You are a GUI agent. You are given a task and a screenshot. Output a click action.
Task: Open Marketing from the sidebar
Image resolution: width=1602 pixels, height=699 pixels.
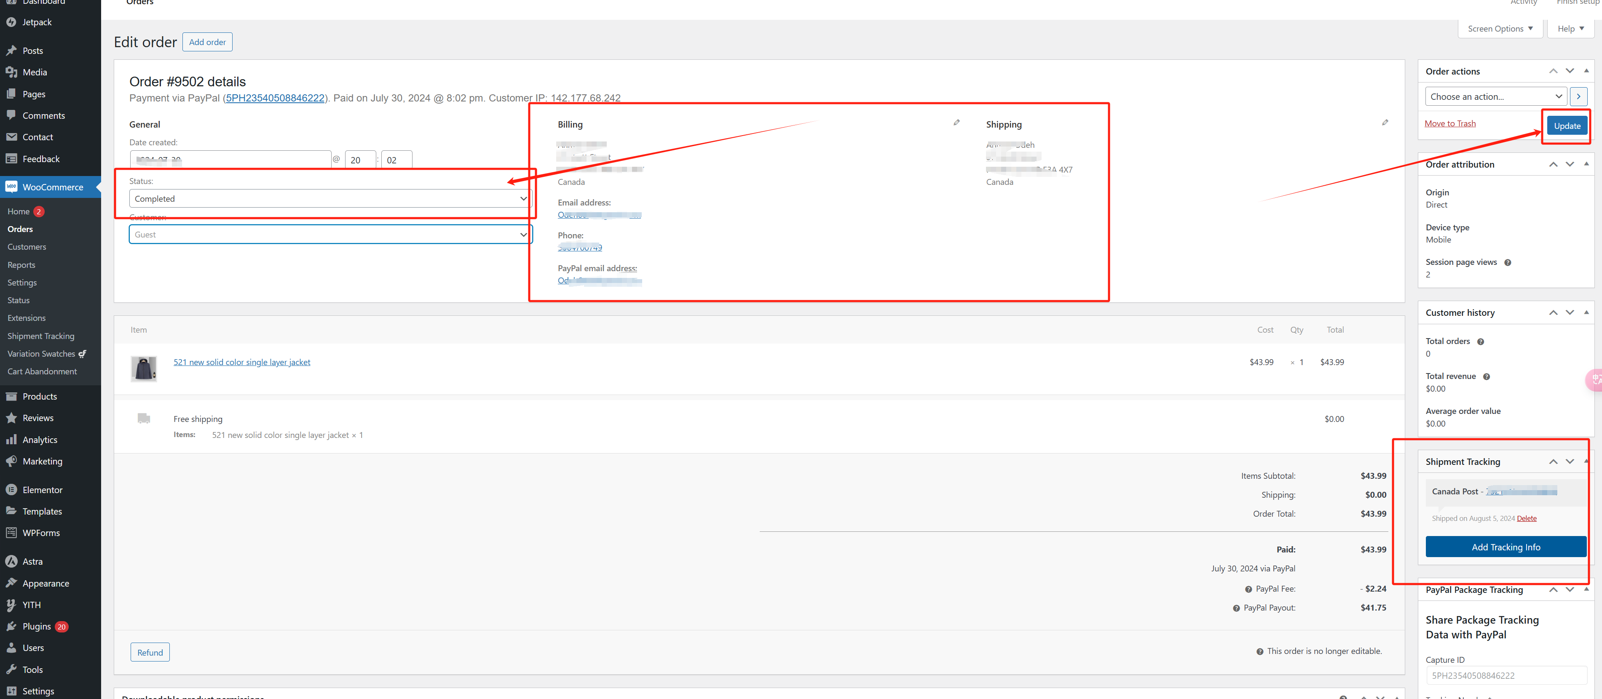(42, 461)
